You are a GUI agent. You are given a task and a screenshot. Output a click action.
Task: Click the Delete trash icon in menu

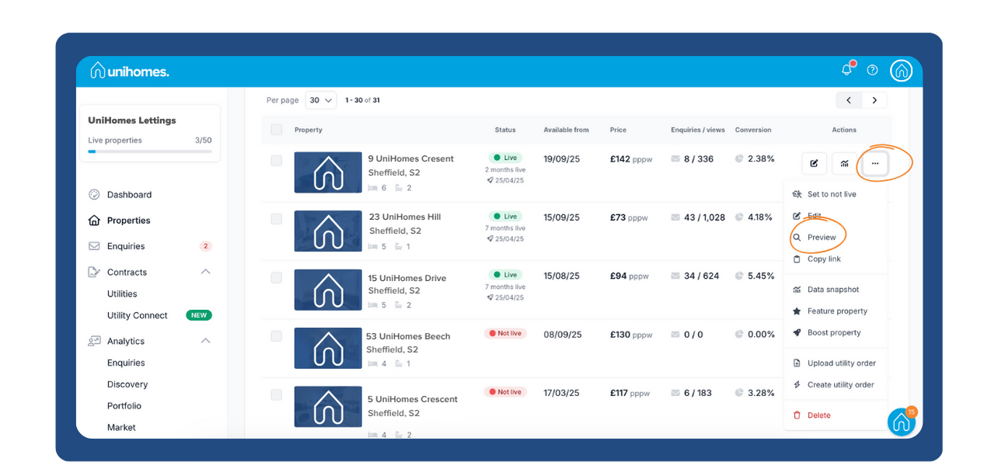(797, 415)
